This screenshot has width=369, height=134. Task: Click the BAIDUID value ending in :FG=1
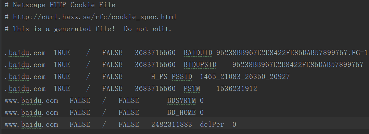pyautogui.click(x=292, y=53)
